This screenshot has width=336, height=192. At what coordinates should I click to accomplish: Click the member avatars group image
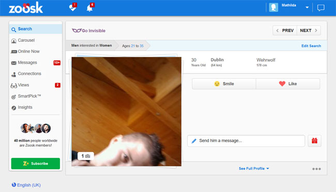point(36,128)
